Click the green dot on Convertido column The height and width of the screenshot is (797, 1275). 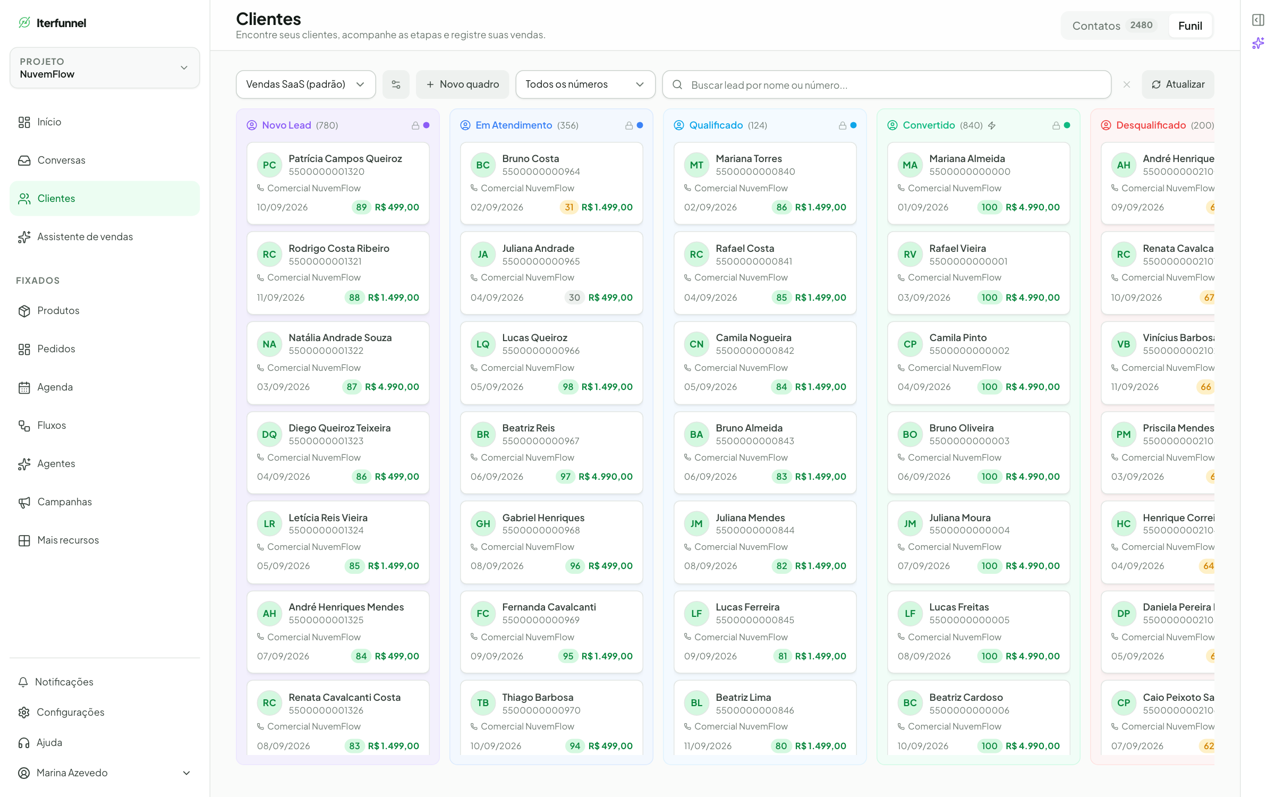[x=1067, y=125]
